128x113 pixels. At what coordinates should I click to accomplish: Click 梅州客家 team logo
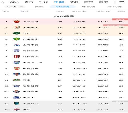pyautogui.click(x=17, y=74)
